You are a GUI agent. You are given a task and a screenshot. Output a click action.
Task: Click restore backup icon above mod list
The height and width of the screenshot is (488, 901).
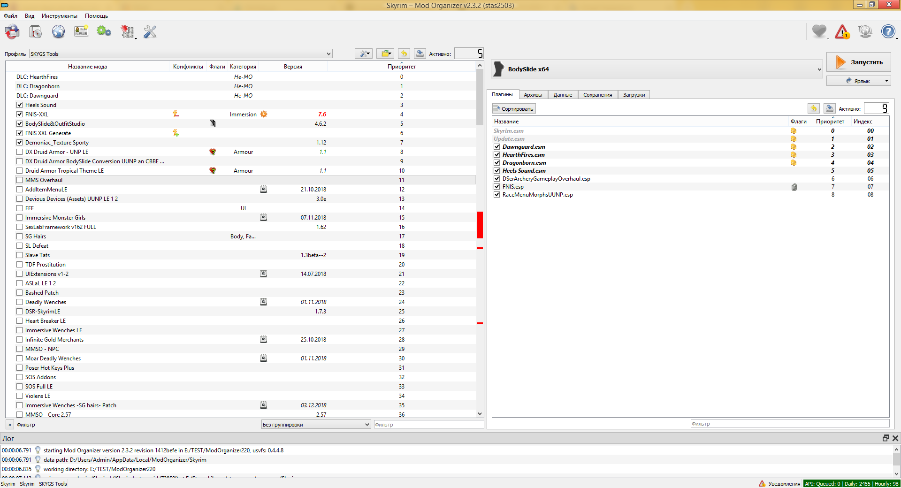[x=404, y=53]
